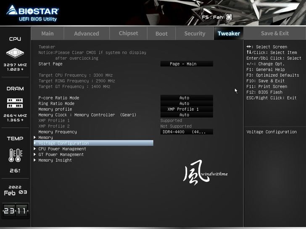Screen dimensions: 306x229
Task: Open the Memory profile XMP dropdown
Action: 187,109
